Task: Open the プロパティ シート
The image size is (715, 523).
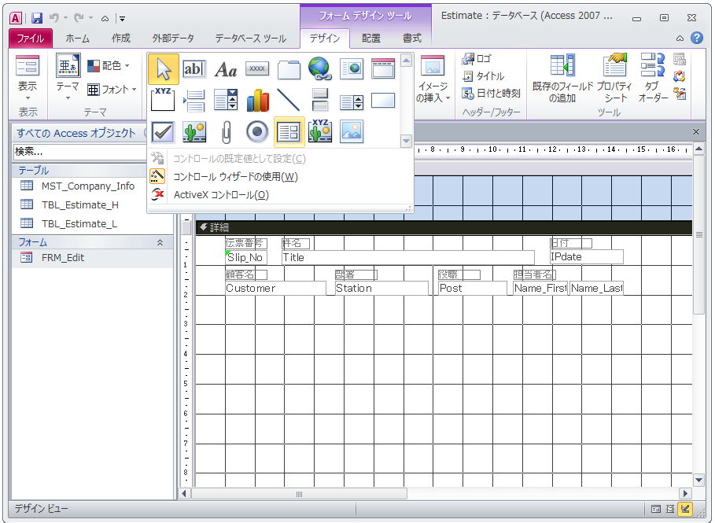Action: 614,79
